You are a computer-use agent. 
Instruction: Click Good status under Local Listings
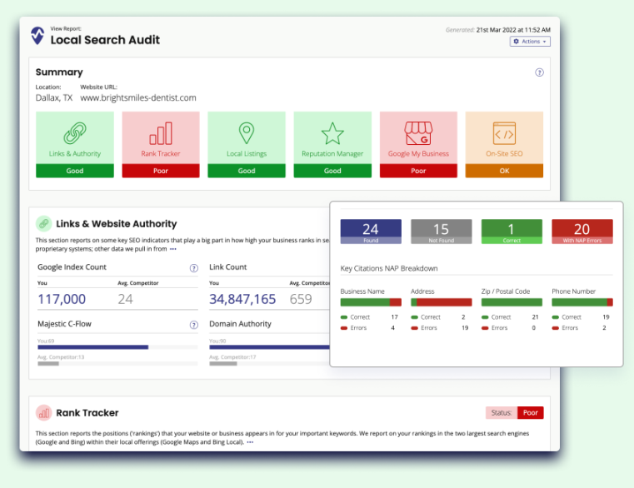point(247,171)
